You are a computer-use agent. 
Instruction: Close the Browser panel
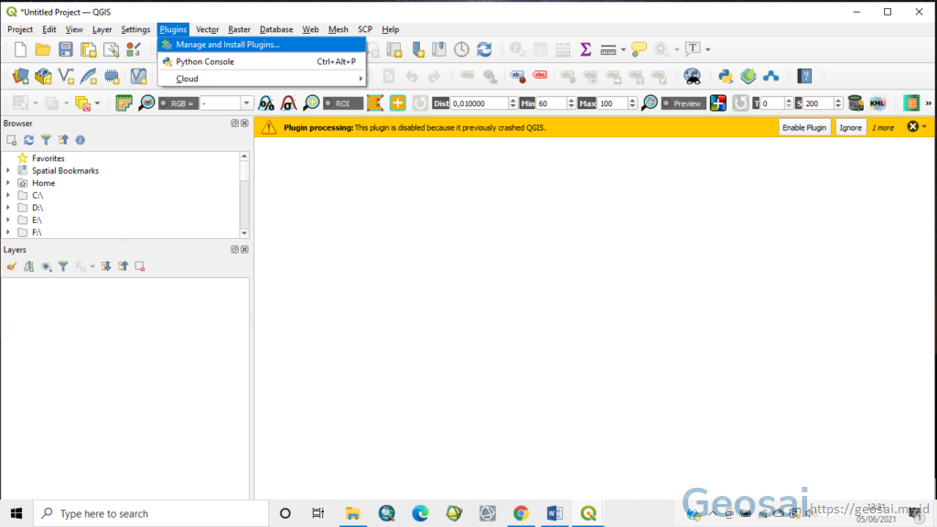tap(244, 124)
